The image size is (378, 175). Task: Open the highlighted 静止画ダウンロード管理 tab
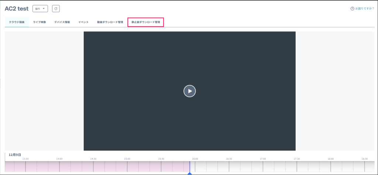145,22
